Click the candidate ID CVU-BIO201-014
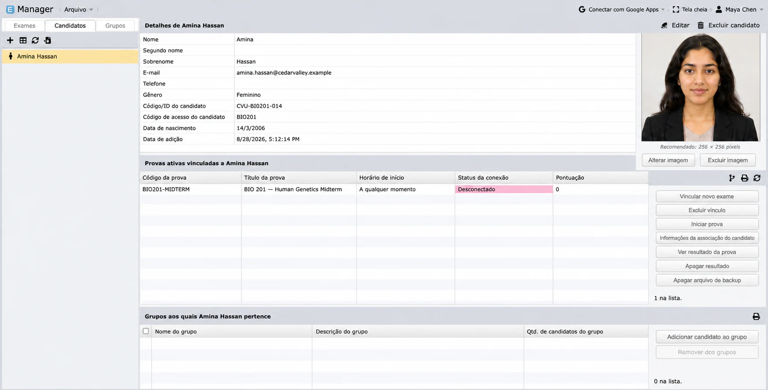The width and height of the screenshot is (768, 390). [259, 106]
